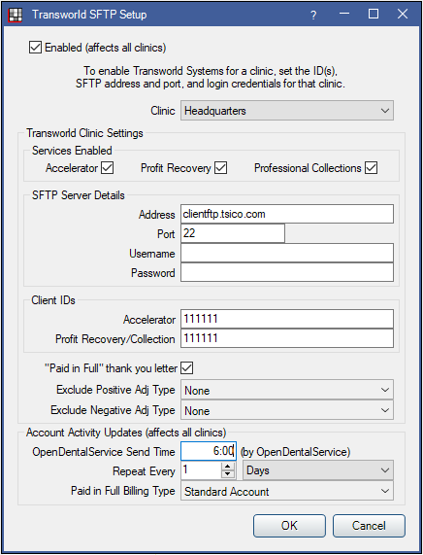
Task: Click the Username input field
Action: 287,253
